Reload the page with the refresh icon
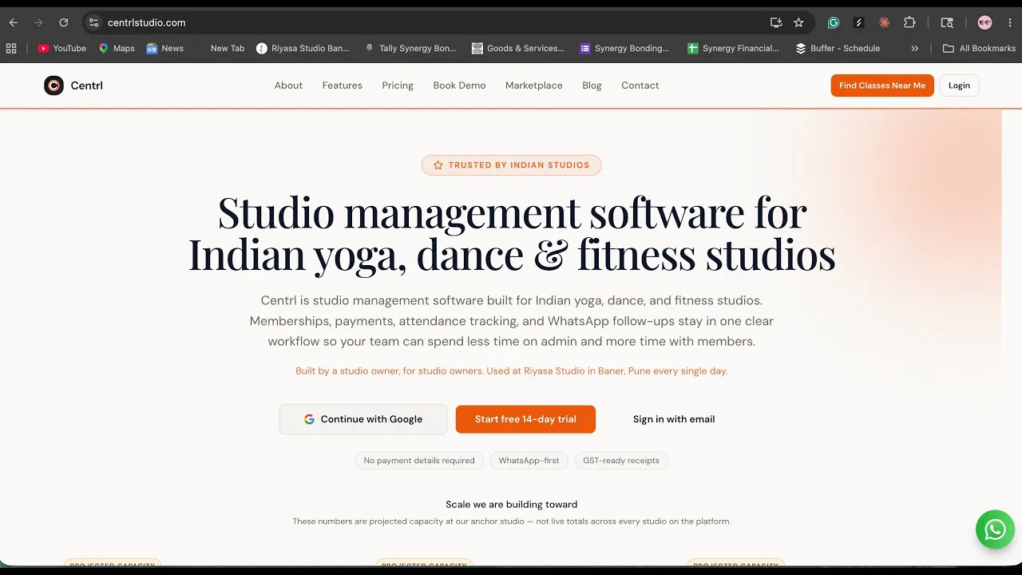The image size is (1022, 575). 64,22
